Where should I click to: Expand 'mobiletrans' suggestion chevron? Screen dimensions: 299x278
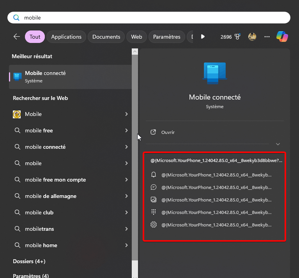[x=126, y=229]
